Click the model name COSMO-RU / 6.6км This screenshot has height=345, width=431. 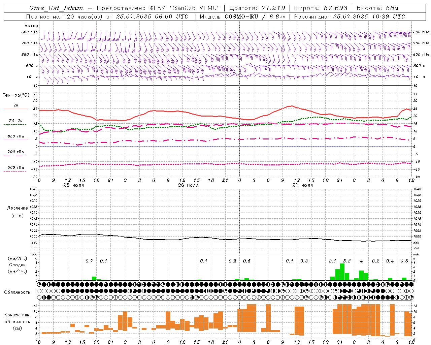click(x=255, y=17)
